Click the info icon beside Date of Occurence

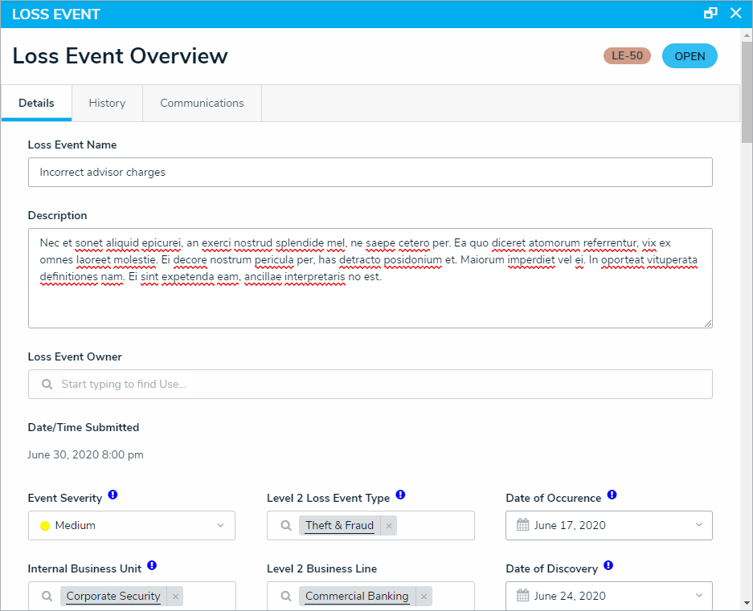pyautogui.click(x=612, y=495)
